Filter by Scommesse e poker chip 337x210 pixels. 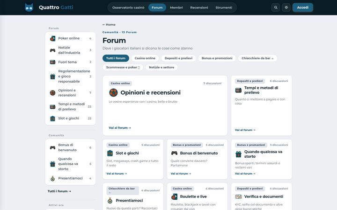point(123,67)
